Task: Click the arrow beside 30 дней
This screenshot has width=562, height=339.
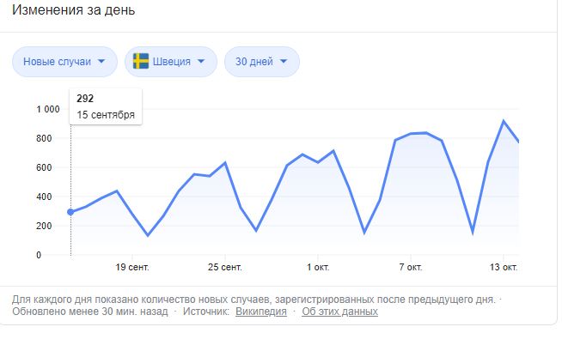Action: (x=284, y=62)
